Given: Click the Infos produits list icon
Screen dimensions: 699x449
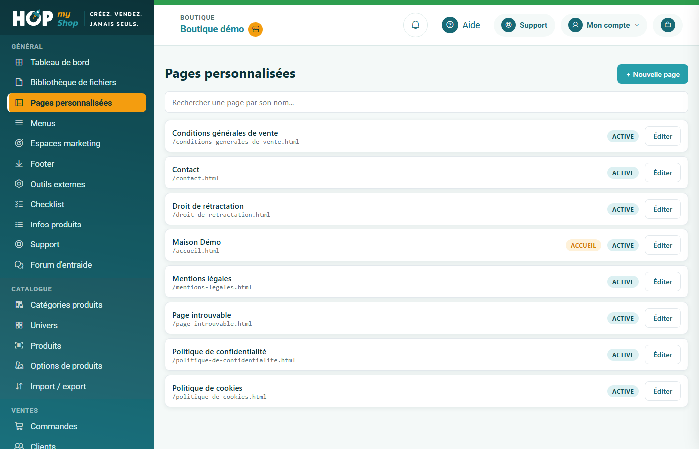Looking at the screenshot, I should pos(19,224).
